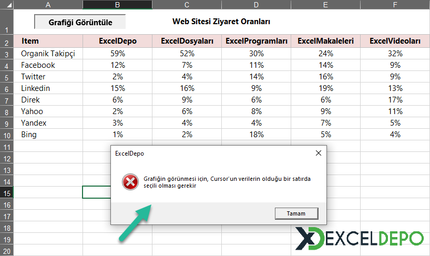Image resolution: width=430 pixels, height=256 pixels.
Task: Select column D header
Action: [x=256, y=4]
